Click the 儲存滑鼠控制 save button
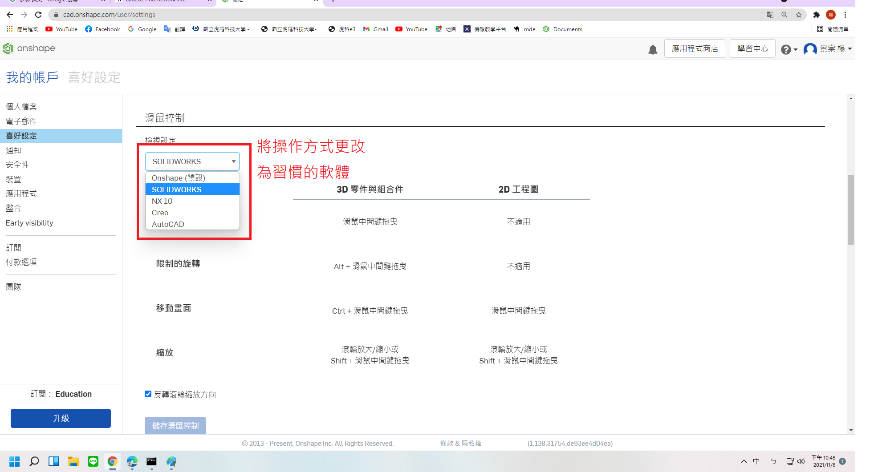 click(x=175, y=425)
